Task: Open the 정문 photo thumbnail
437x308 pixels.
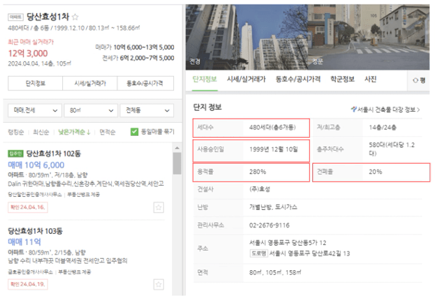Action: pos(368,37)
